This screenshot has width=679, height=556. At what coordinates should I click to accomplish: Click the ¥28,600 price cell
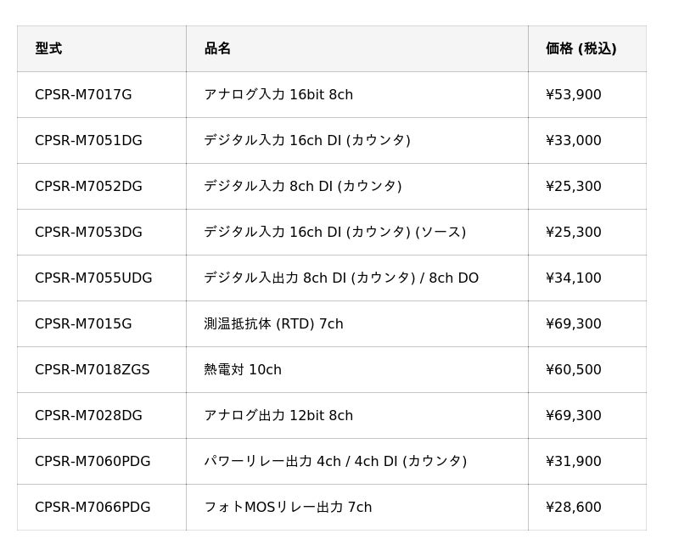pos(573,507)
